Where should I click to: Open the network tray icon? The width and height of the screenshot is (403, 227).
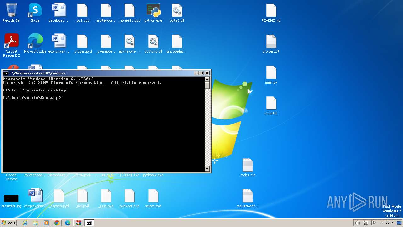click(x=366, y=223)
